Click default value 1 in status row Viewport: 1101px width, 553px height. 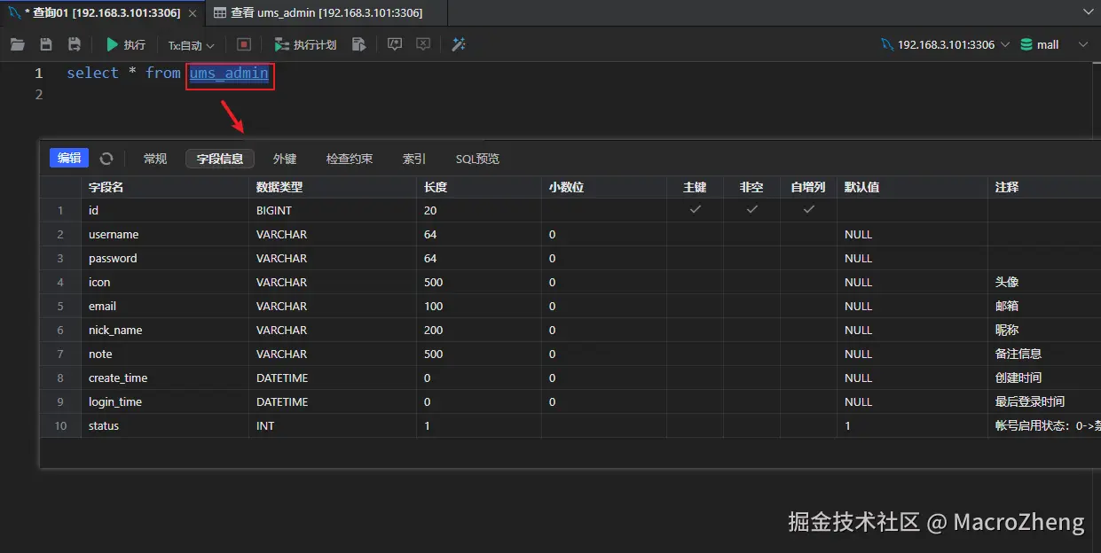point(912,425)
